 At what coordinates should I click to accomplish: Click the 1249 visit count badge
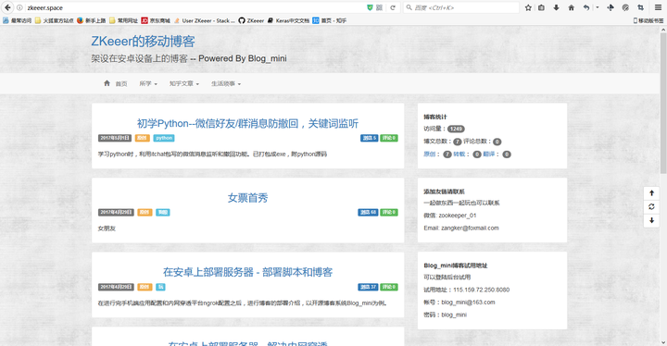456,129
